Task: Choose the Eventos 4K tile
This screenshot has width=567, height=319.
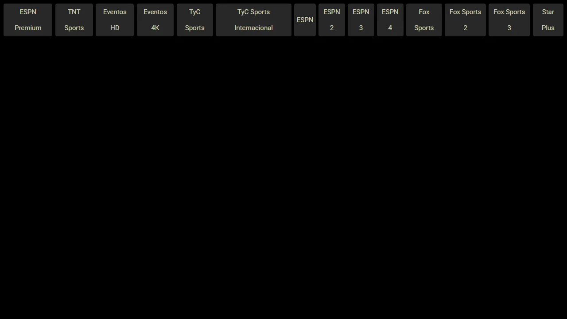Action: pos(155,19)
